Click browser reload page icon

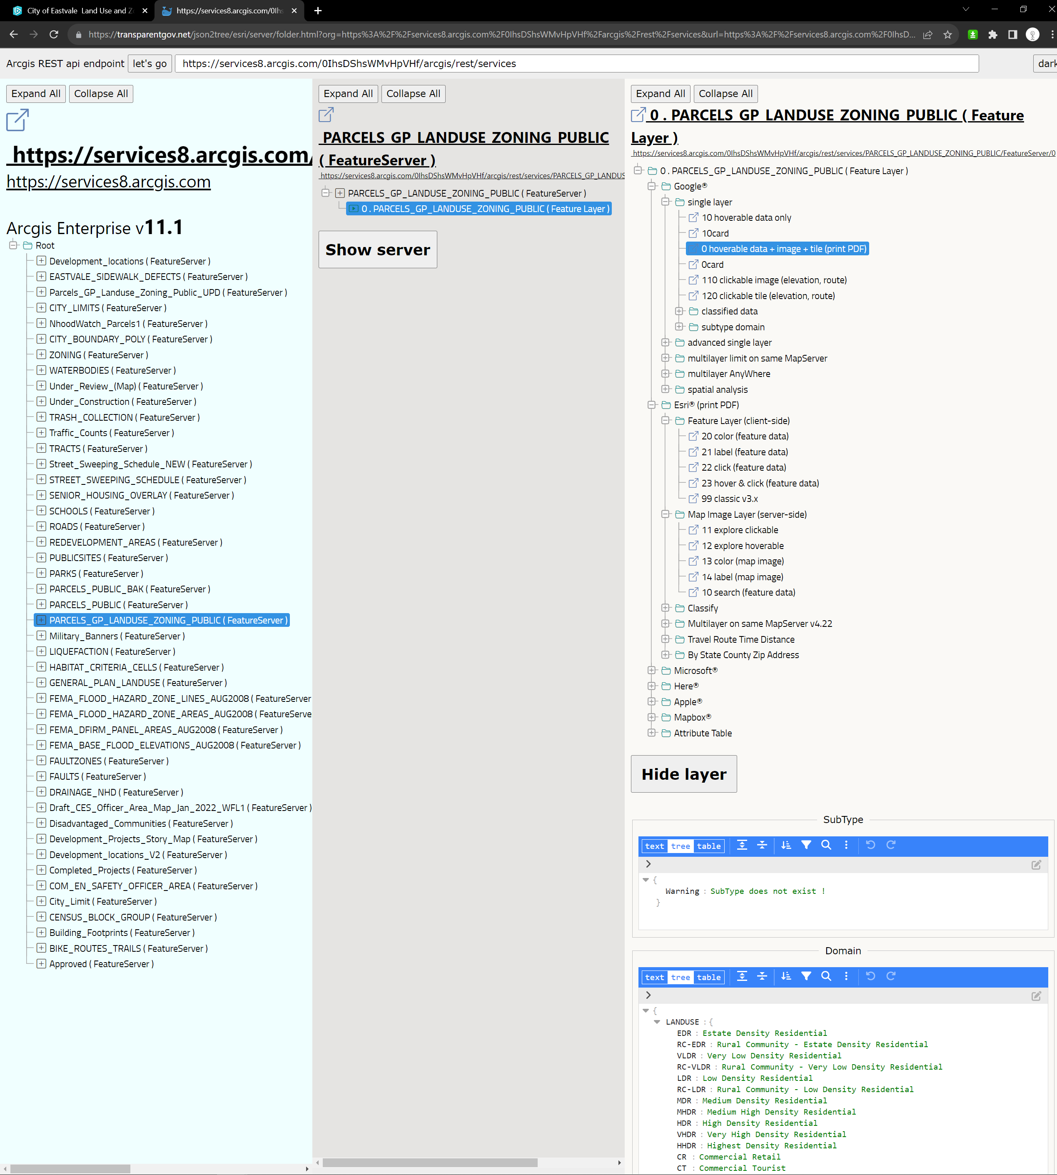54,34
